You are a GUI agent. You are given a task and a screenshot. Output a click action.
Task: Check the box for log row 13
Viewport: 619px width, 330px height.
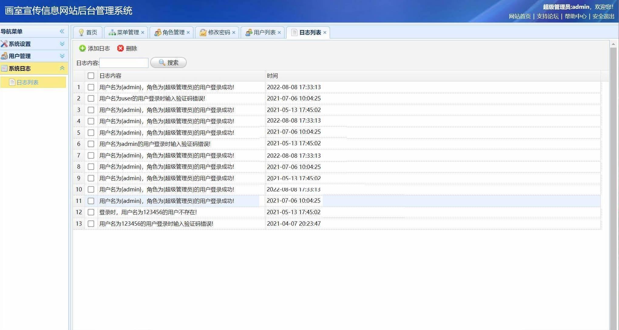click(91, 224)
